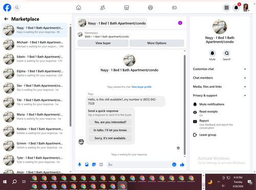The width and height of the screenshot is (256, 190).
Task: Open the Michael conversation in the list
Action: coord(34,44)
